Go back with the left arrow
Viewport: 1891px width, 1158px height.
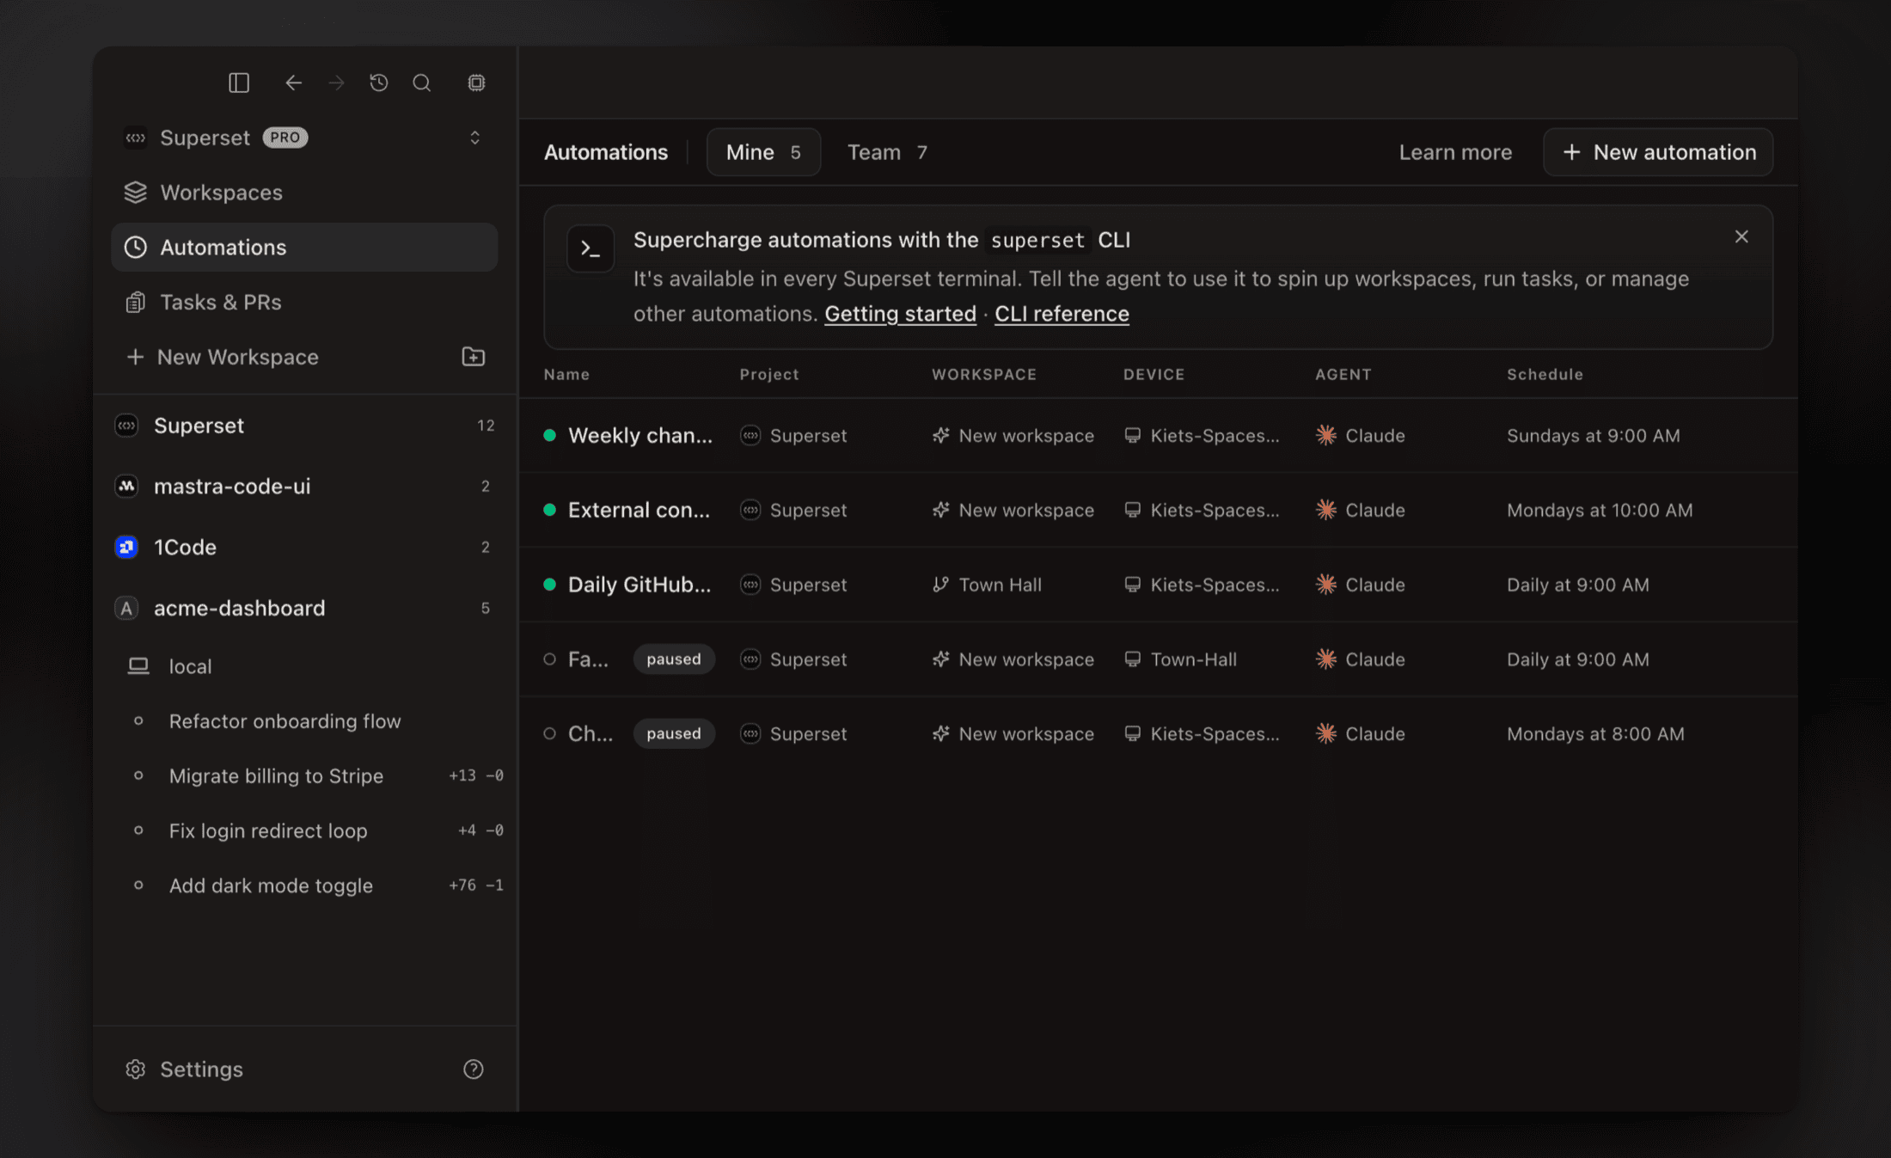pos(293,83)
